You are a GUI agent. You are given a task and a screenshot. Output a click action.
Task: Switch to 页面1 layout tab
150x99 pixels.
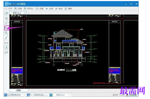(x=19, y=90)
